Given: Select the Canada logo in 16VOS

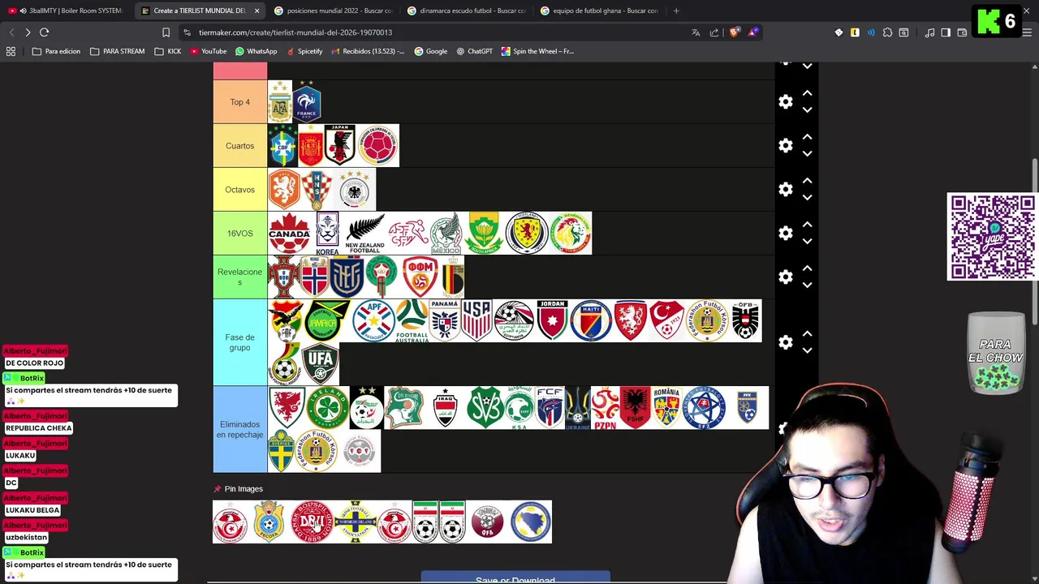Looking at the screenshot, I should [290, 234].
